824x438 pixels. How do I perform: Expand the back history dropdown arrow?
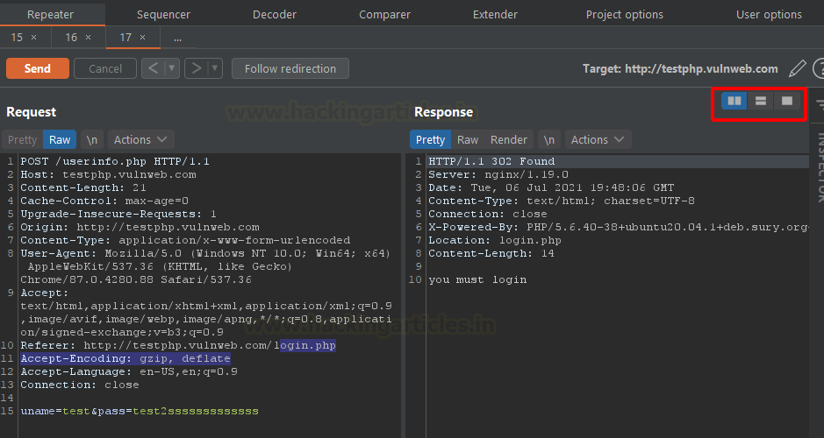pos(172,68)
